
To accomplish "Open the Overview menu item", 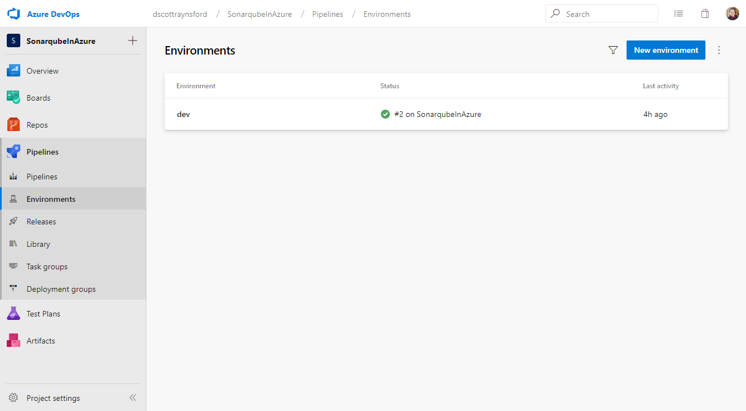I will (73, 71).
